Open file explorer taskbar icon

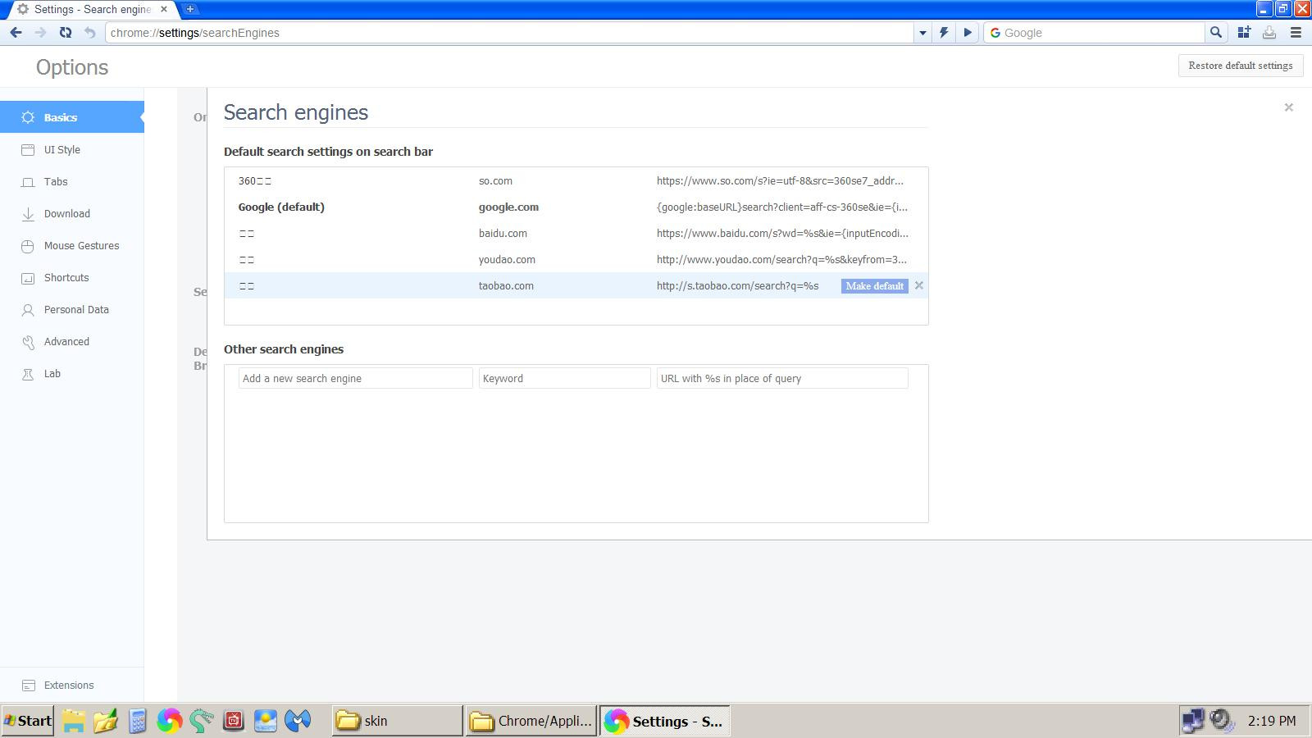(74, 721)
